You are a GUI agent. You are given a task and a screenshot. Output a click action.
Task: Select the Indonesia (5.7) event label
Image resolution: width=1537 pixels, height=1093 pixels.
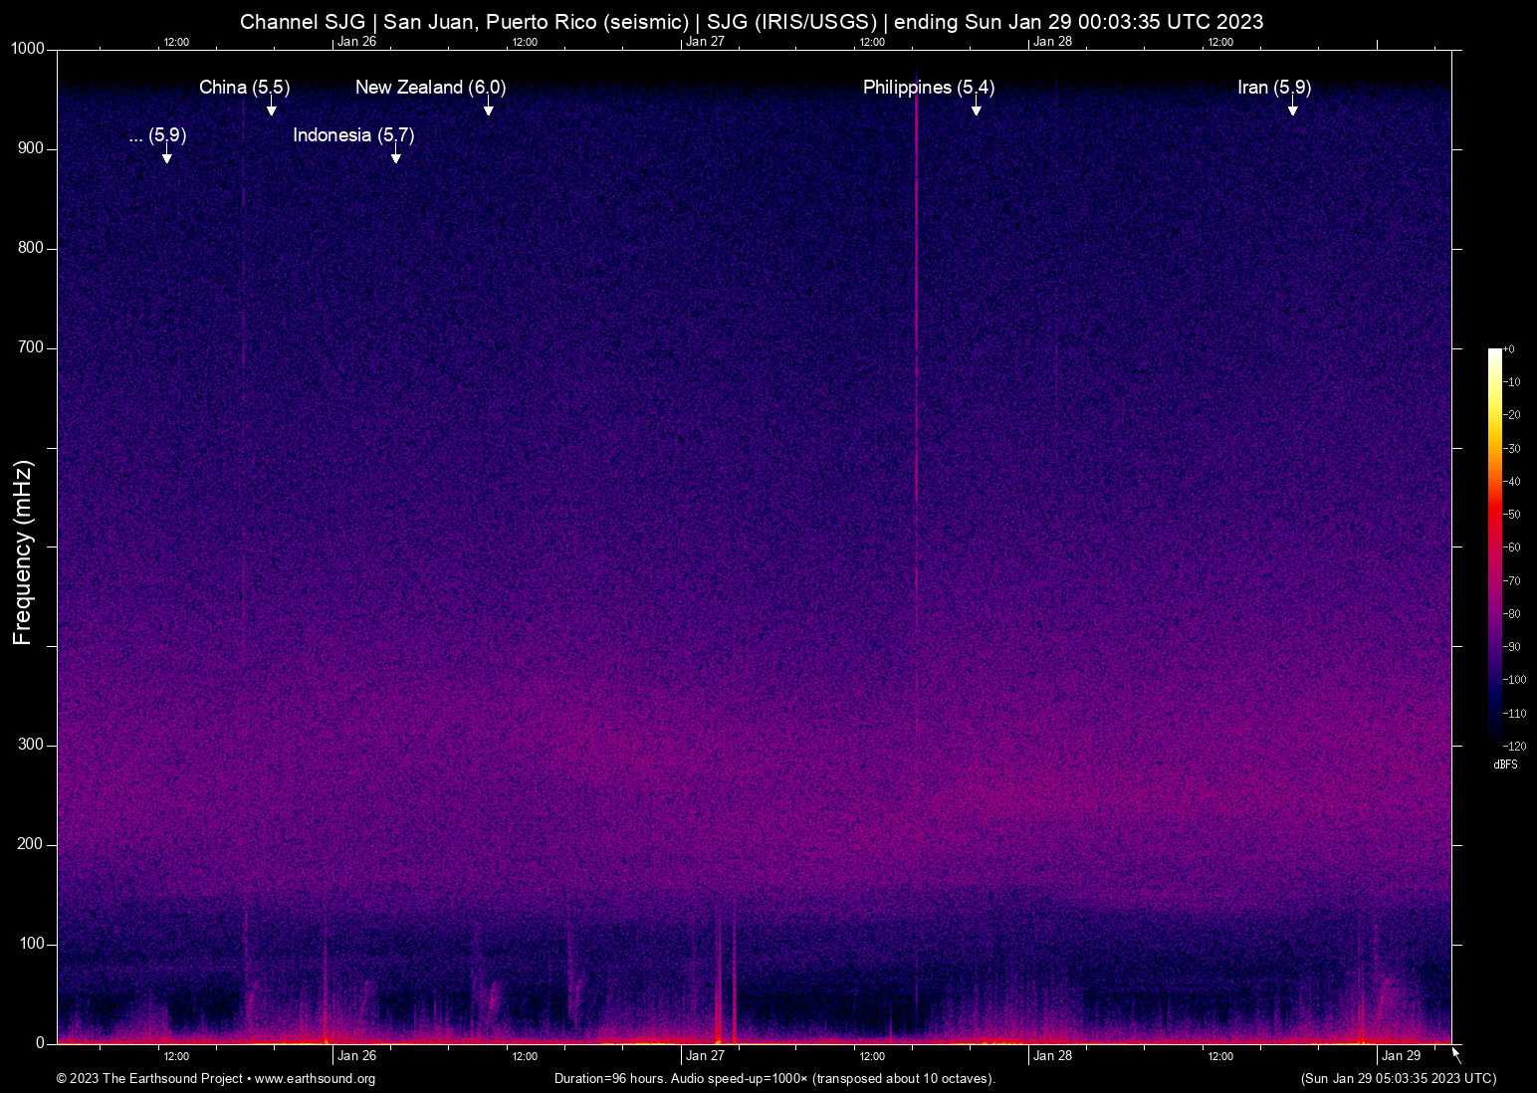coord(353,135)
